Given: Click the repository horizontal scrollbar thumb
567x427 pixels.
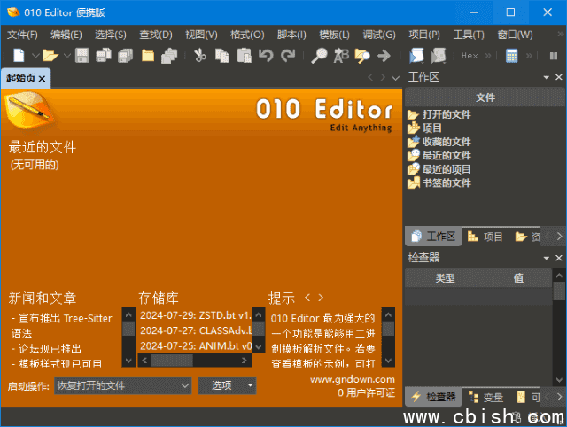Looking at the screenshot, I should (172, 360).
